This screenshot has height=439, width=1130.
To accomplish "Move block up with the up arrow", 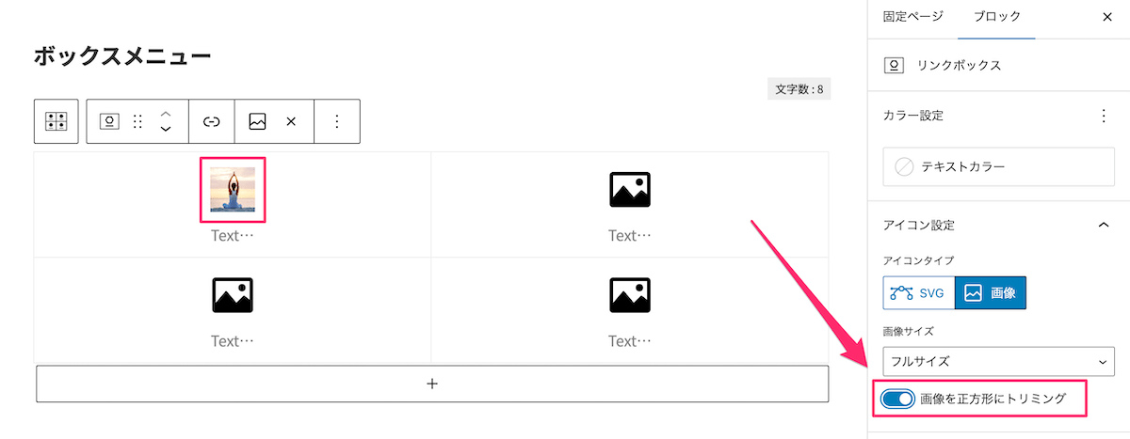I will [166, 113].
